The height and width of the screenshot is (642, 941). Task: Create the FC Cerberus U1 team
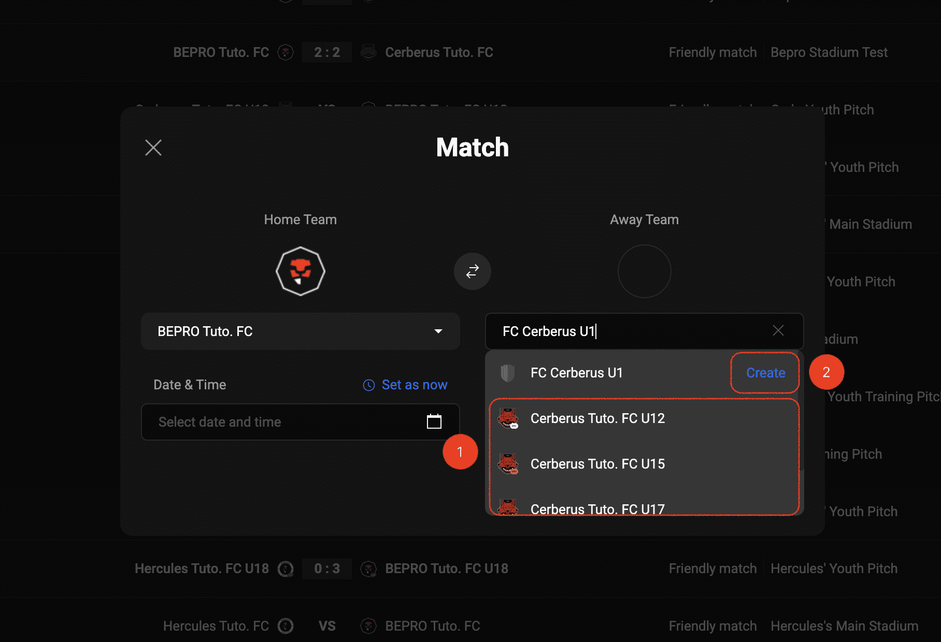pos(766,373)
